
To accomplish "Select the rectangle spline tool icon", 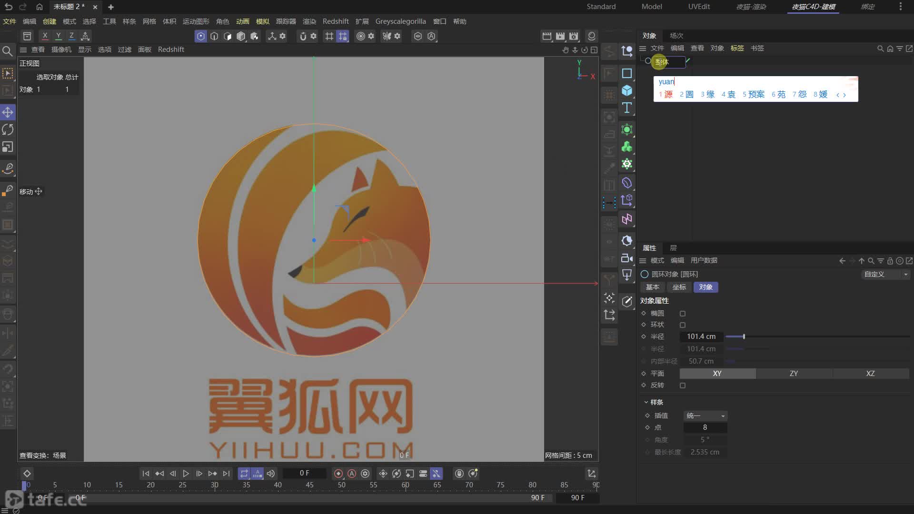I will [627, 73].
